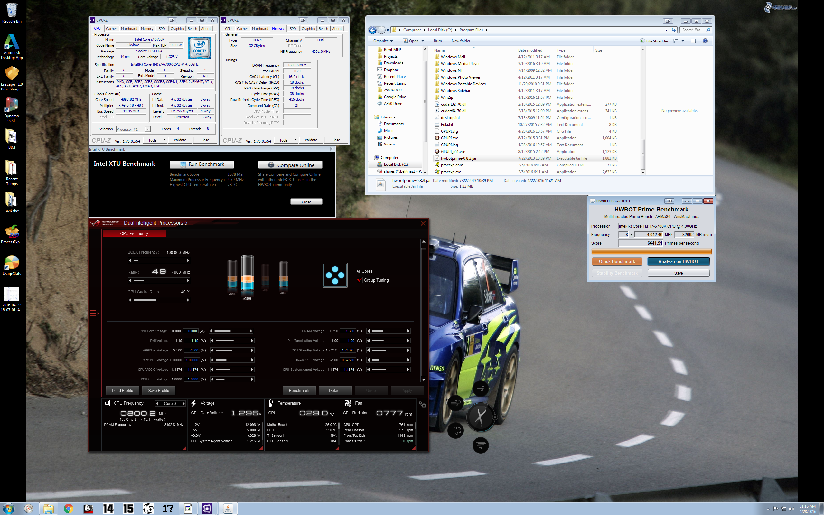
Task: Switch to SPD tab in right CPU-Z window
Action: (293, 29)
